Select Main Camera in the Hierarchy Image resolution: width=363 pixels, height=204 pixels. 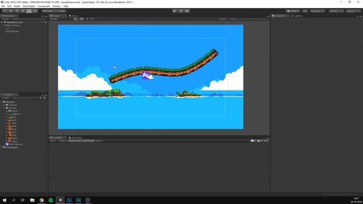[x=12, y=25]
